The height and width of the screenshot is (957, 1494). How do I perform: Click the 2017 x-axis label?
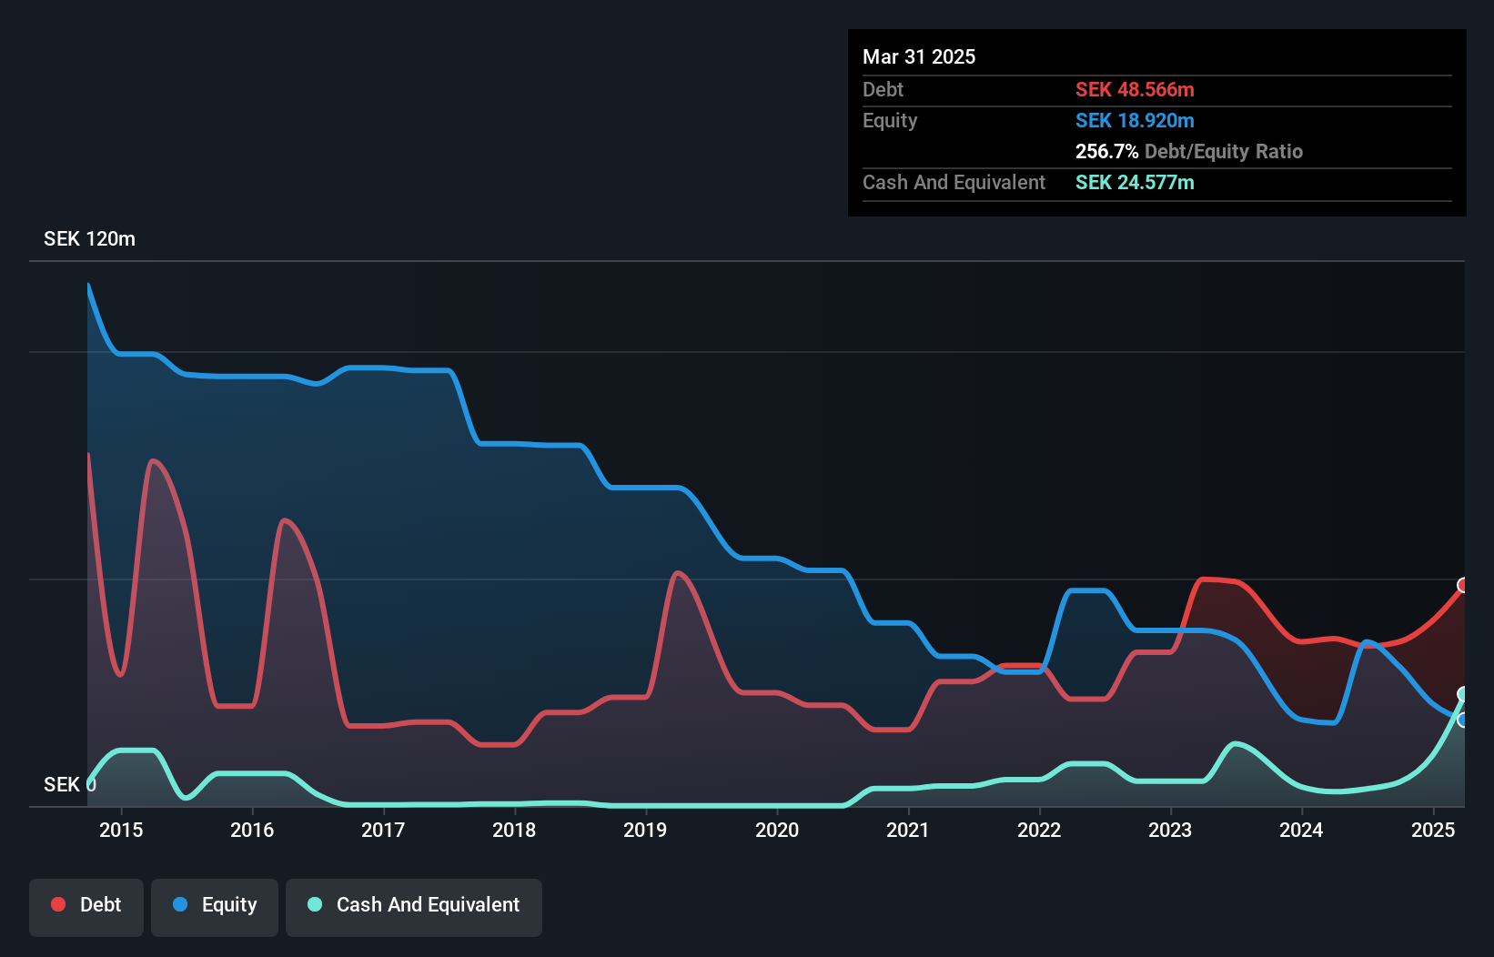point(383,830)
